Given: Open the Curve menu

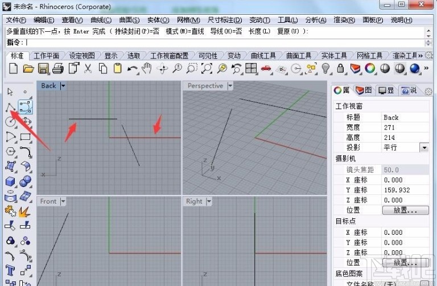Looking at the screenshot, I should 101,20.
